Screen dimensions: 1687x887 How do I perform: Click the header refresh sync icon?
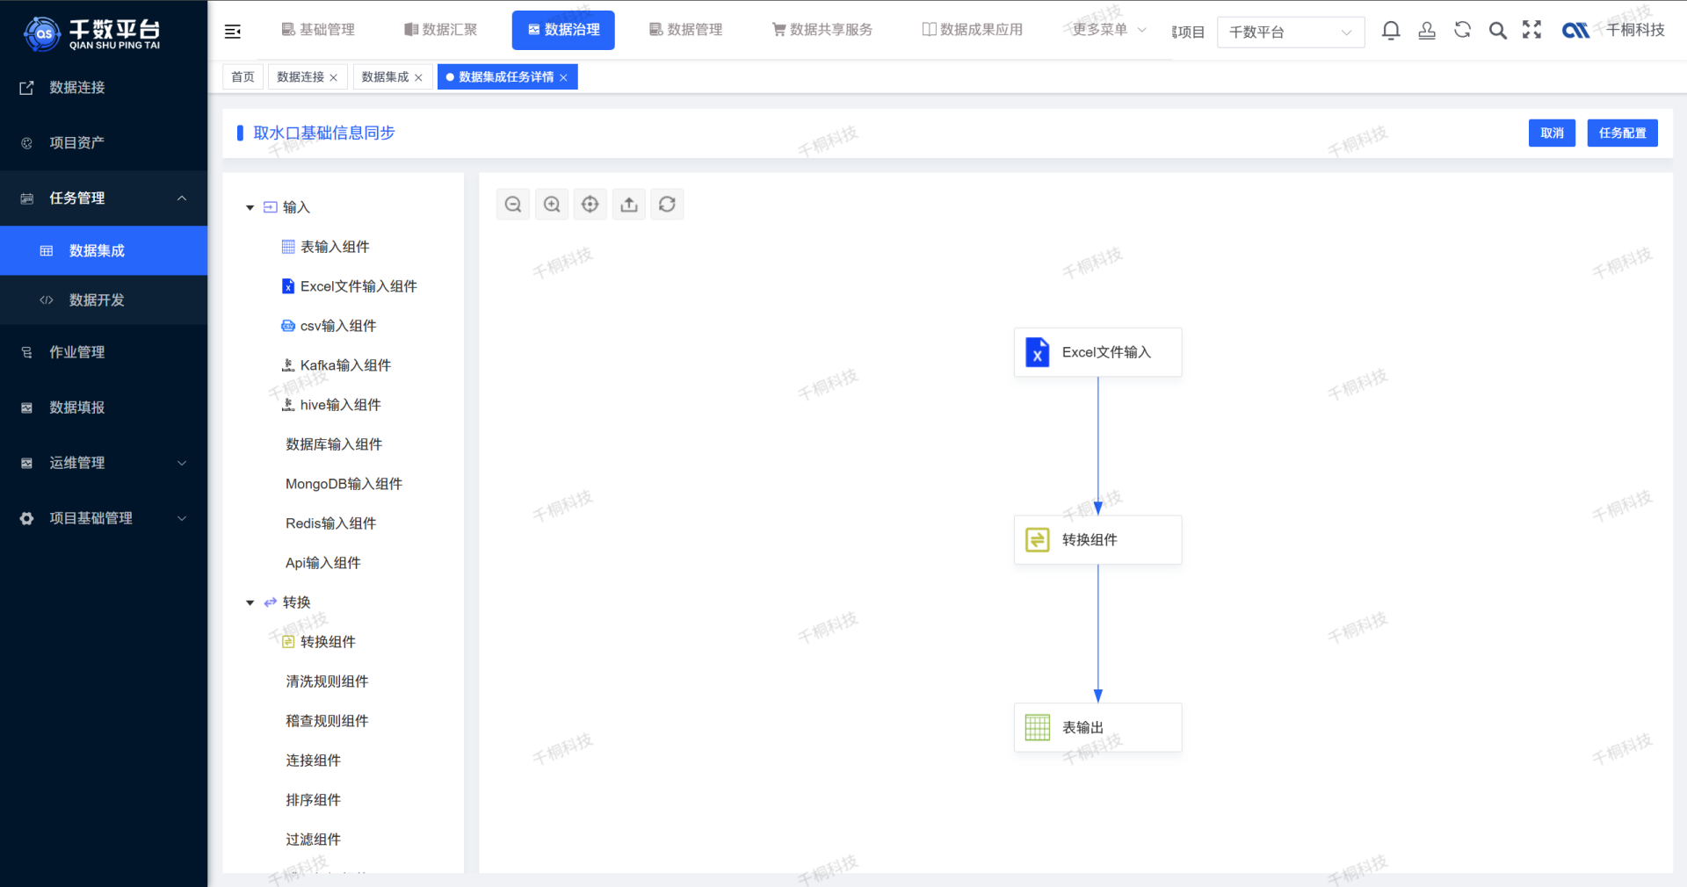(x=1462, y=30)
